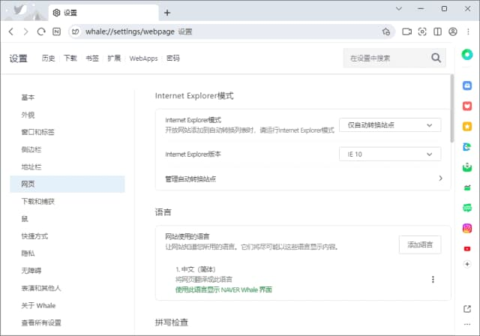Open the screen capture tool icon
480x336 pixels.
pyautogui.click(x=422, y=31)
